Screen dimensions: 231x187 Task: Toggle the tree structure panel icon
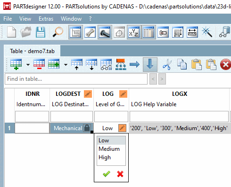(x=75, y=32)
